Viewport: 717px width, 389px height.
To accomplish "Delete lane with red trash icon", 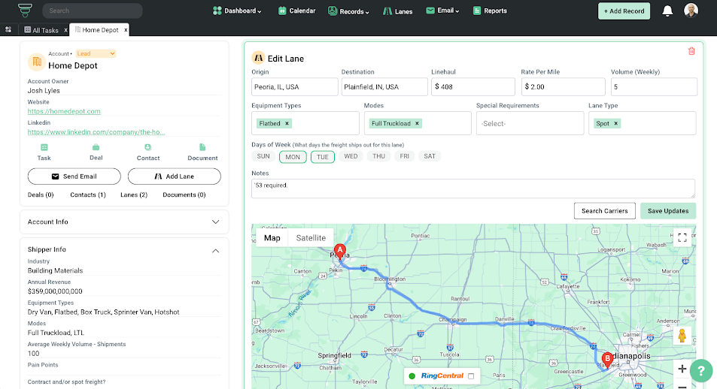I will pyautogui.click(x=691, y=51).
